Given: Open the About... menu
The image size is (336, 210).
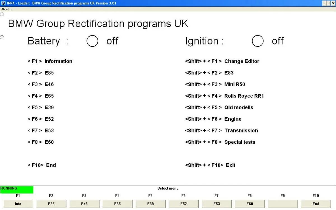Looking at the screenshot, I should (7, 9).
